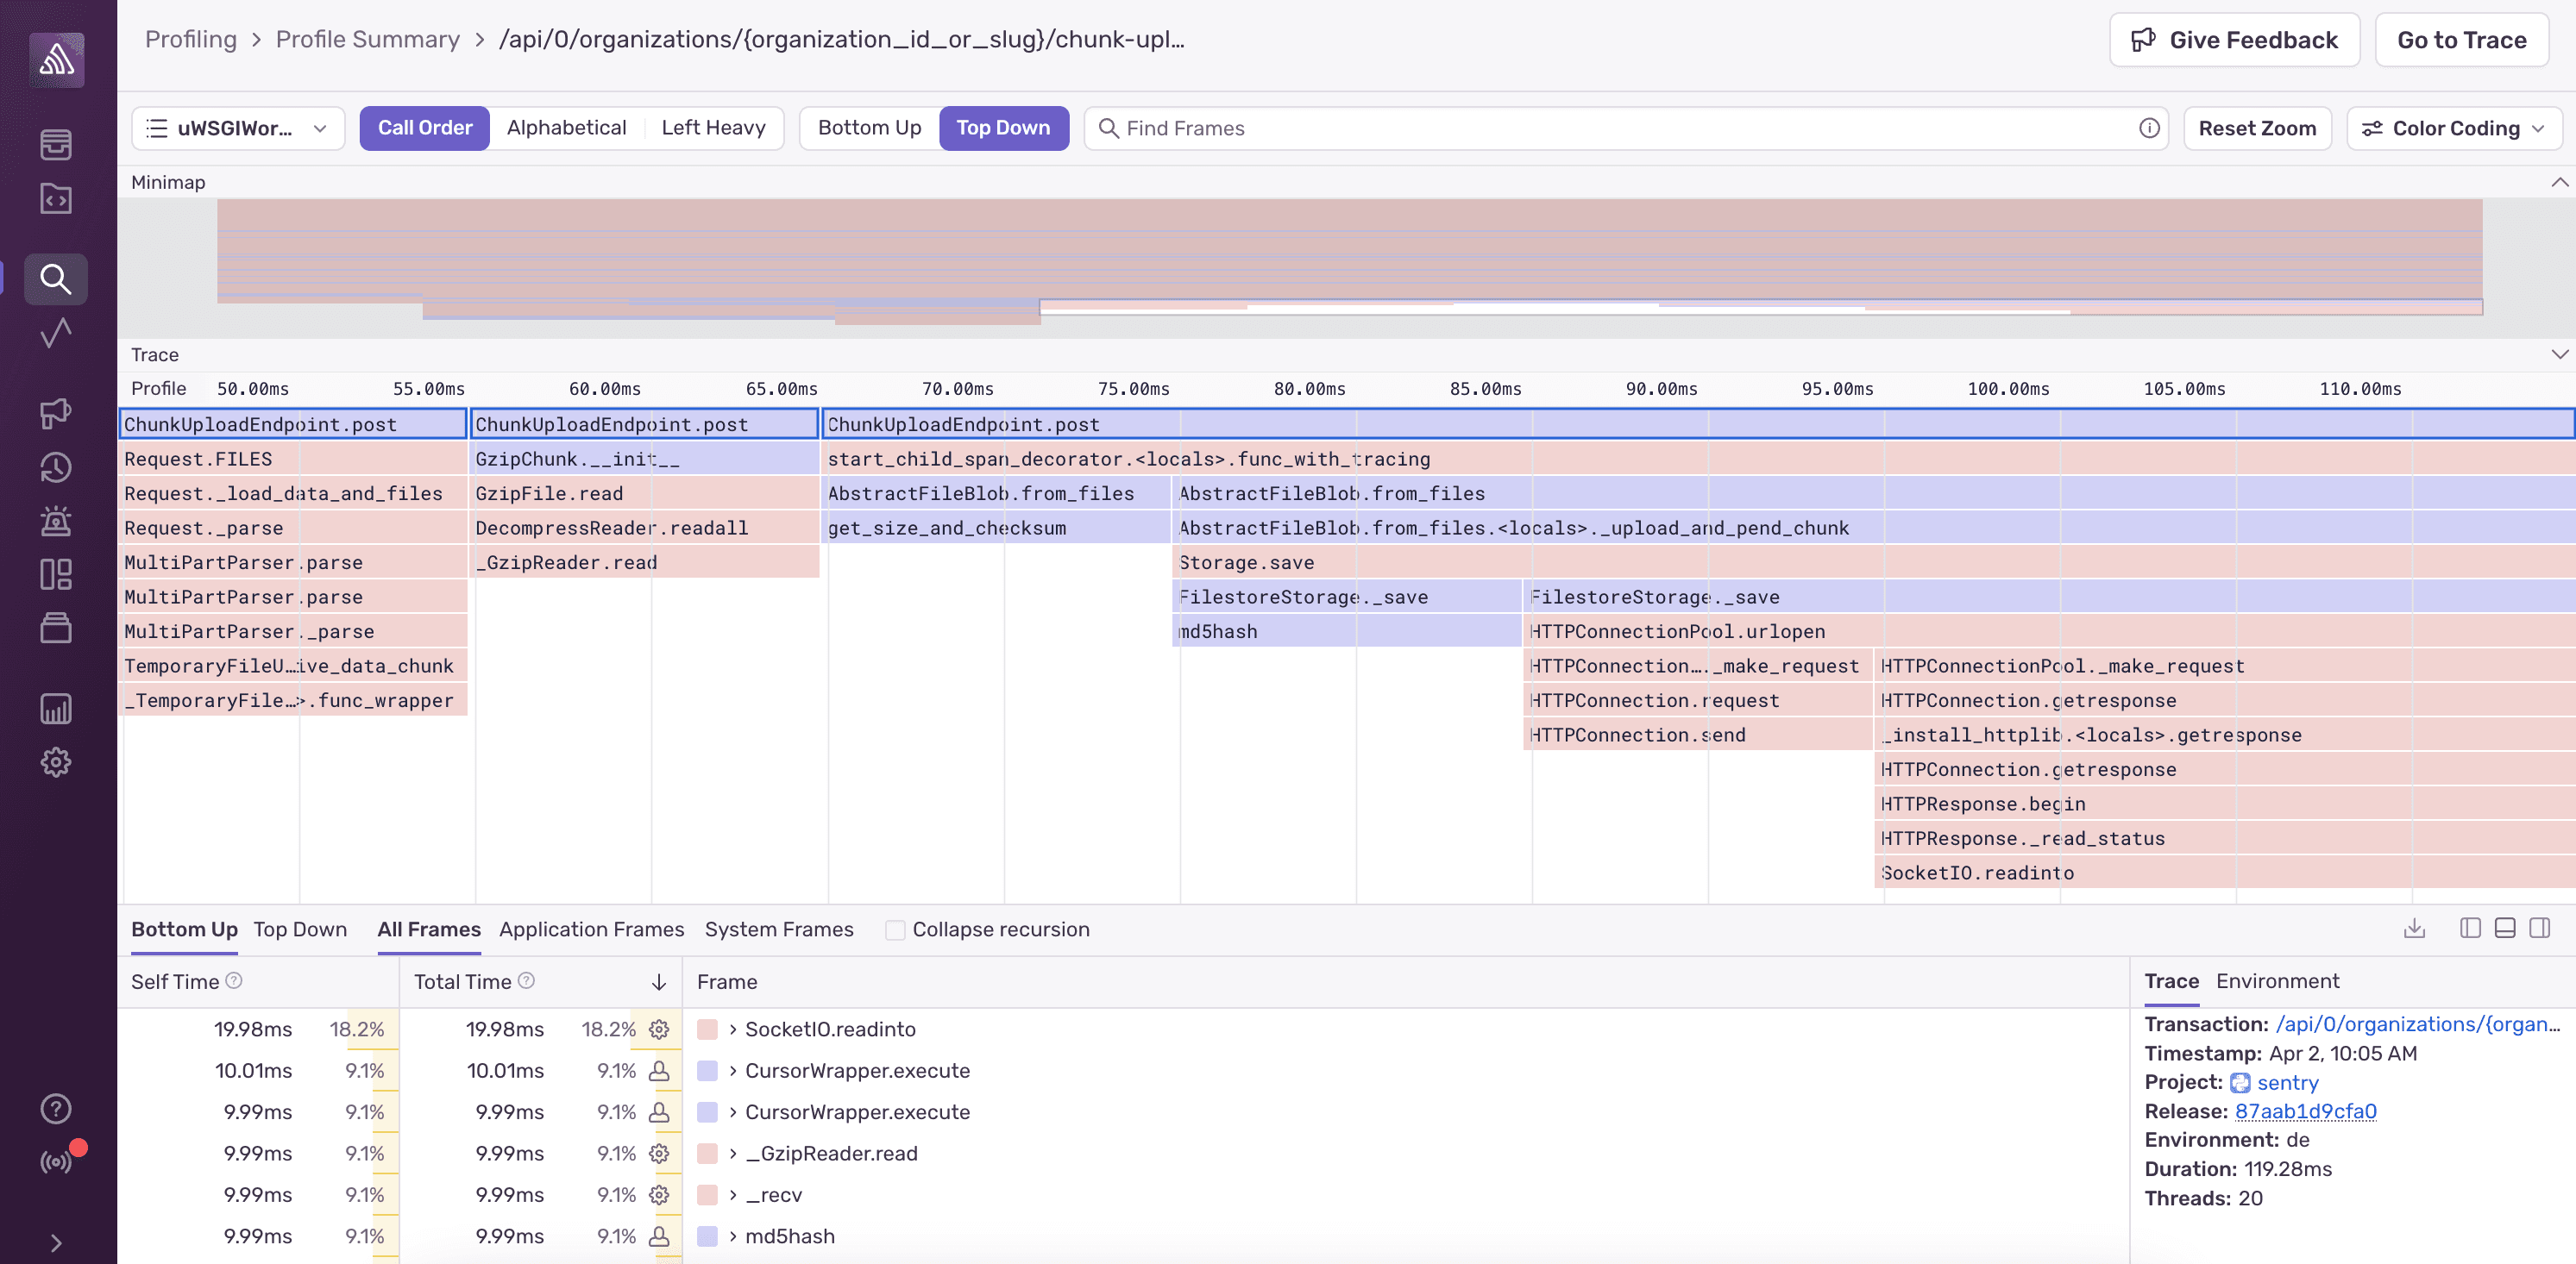This screenshot has width=2576, height=1264.
Task: Open Dashboards icon in the sidebar
Action: point(56,574)
